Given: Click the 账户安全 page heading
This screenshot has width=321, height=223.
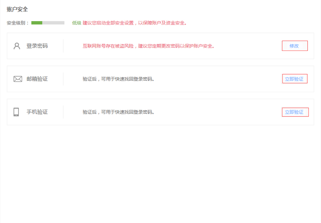Looking at the screenshot, I should click(17, 10).
